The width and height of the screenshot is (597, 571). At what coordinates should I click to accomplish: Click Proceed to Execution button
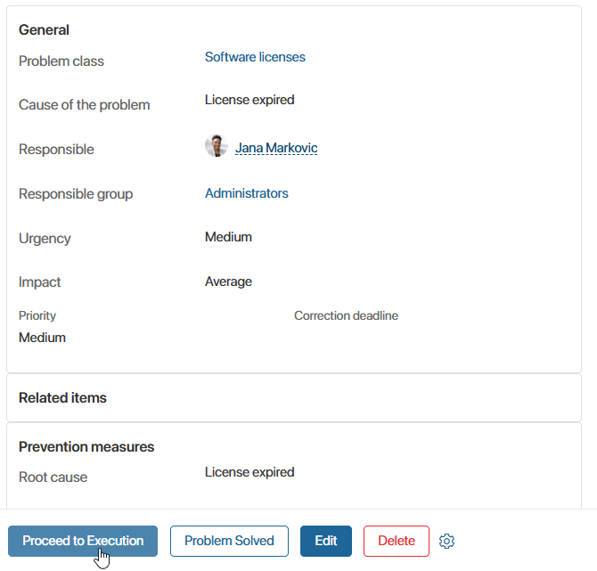pyautogui.click(x=83, y=541)
